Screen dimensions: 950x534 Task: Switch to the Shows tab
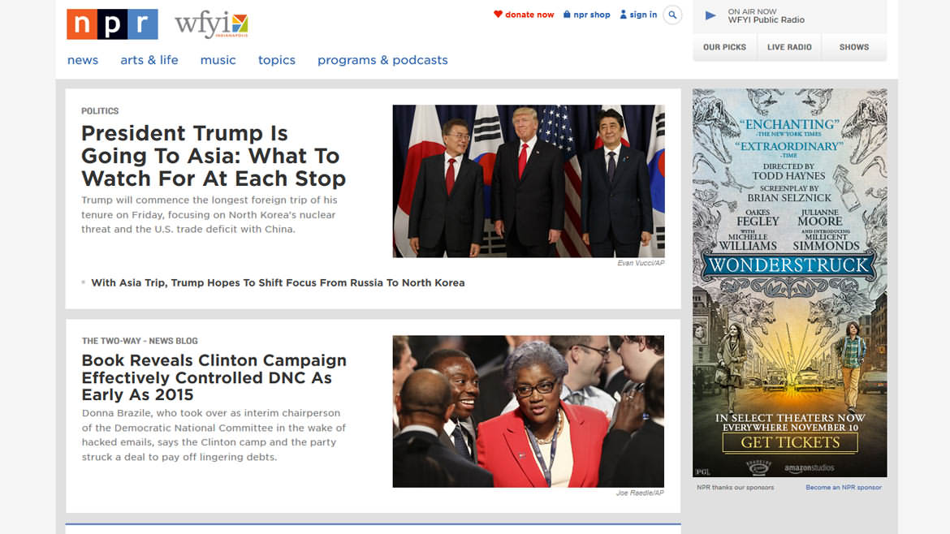click(x=854, y=47)
